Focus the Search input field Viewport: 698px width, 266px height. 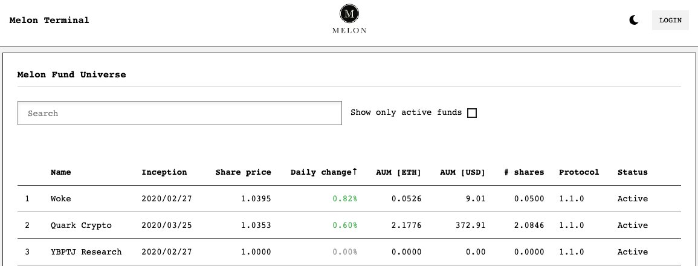[180, 113]
